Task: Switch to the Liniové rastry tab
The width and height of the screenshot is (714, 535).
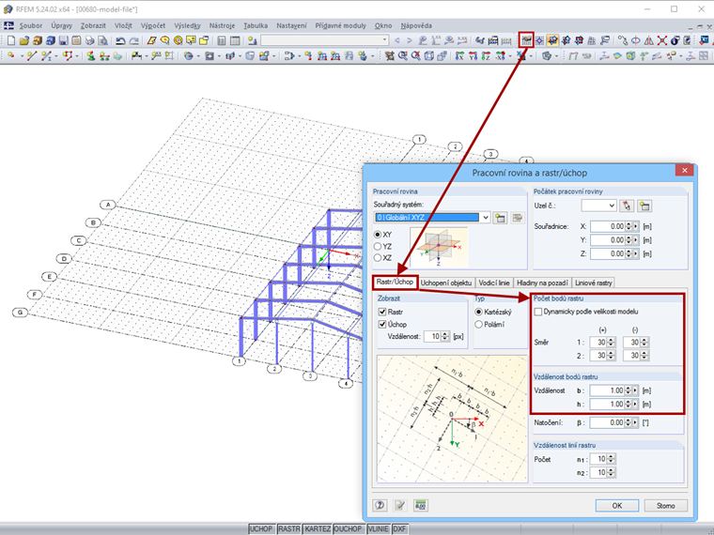Action: click(x=594, y=283)
